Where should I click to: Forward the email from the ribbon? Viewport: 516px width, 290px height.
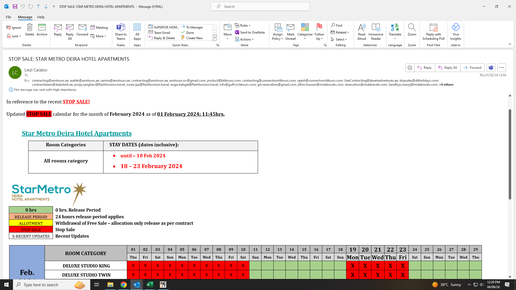pyautogui.click(x=82, y=30)
